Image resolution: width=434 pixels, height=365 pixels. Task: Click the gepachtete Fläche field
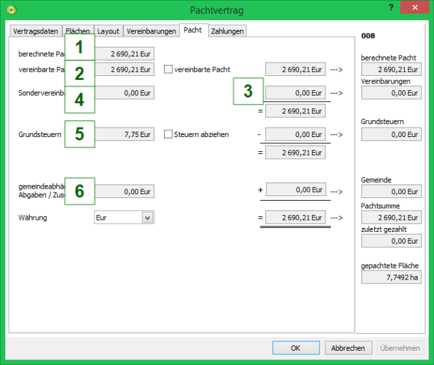(x=391, y=277)
